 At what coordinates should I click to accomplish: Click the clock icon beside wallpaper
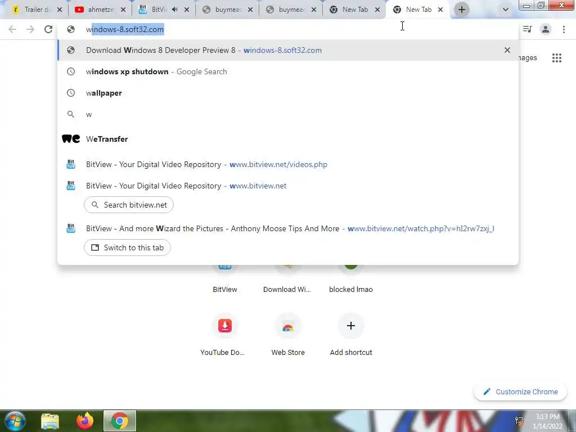(x=70, y=93)
